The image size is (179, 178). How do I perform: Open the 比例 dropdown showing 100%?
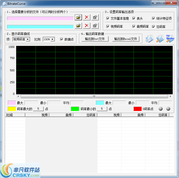pos(49,39)
